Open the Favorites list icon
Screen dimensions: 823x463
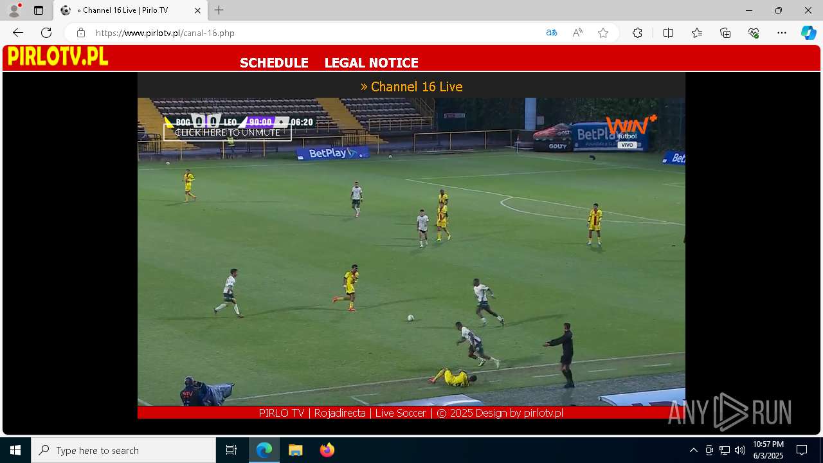(697, 33)
